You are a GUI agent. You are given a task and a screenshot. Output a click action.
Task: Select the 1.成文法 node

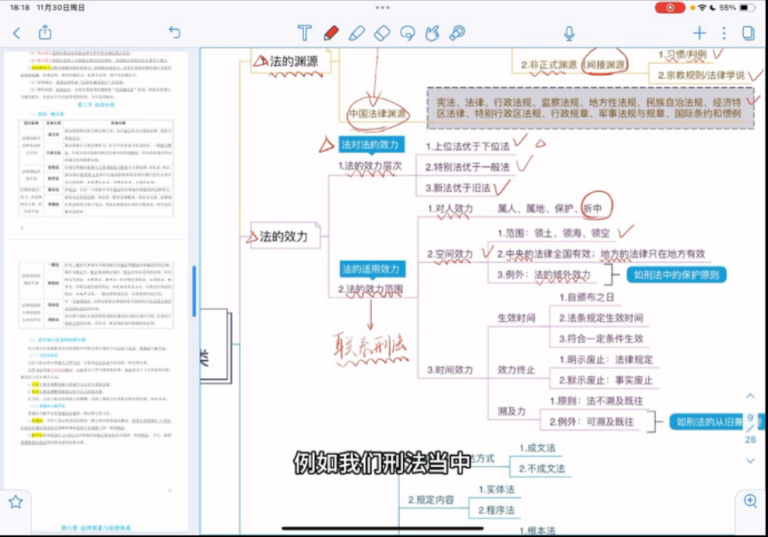pyautogui.click(x=537, y=448)
